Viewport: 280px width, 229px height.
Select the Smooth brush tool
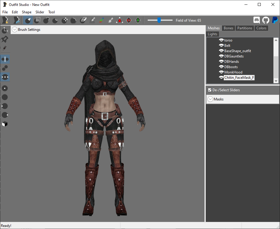pyautogui.click(x=73, y=20)
